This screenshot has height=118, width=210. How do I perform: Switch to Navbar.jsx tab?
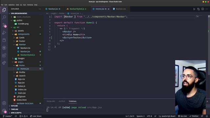pos(53,9)
